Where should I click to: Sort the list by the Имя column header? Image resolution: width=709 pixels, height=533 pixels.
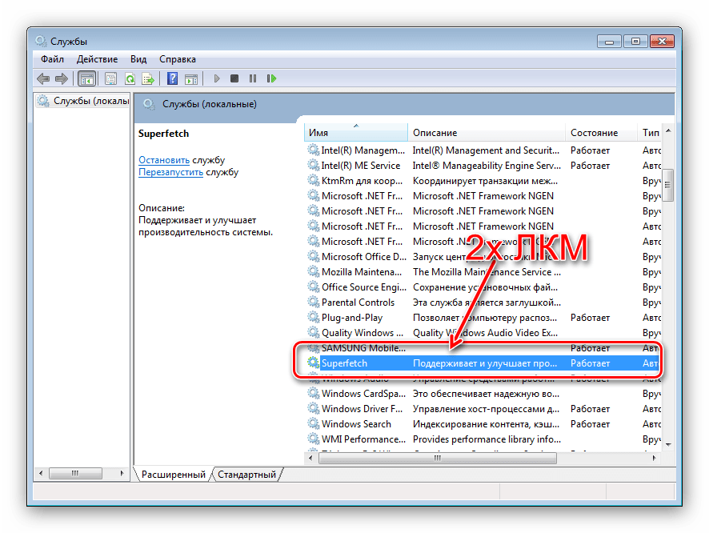tap(355, 133)
